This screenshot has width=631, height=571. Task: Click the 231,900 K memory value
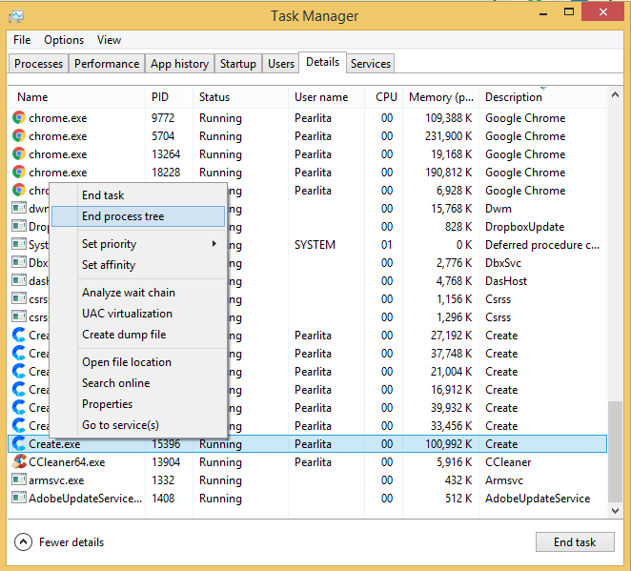448,136
